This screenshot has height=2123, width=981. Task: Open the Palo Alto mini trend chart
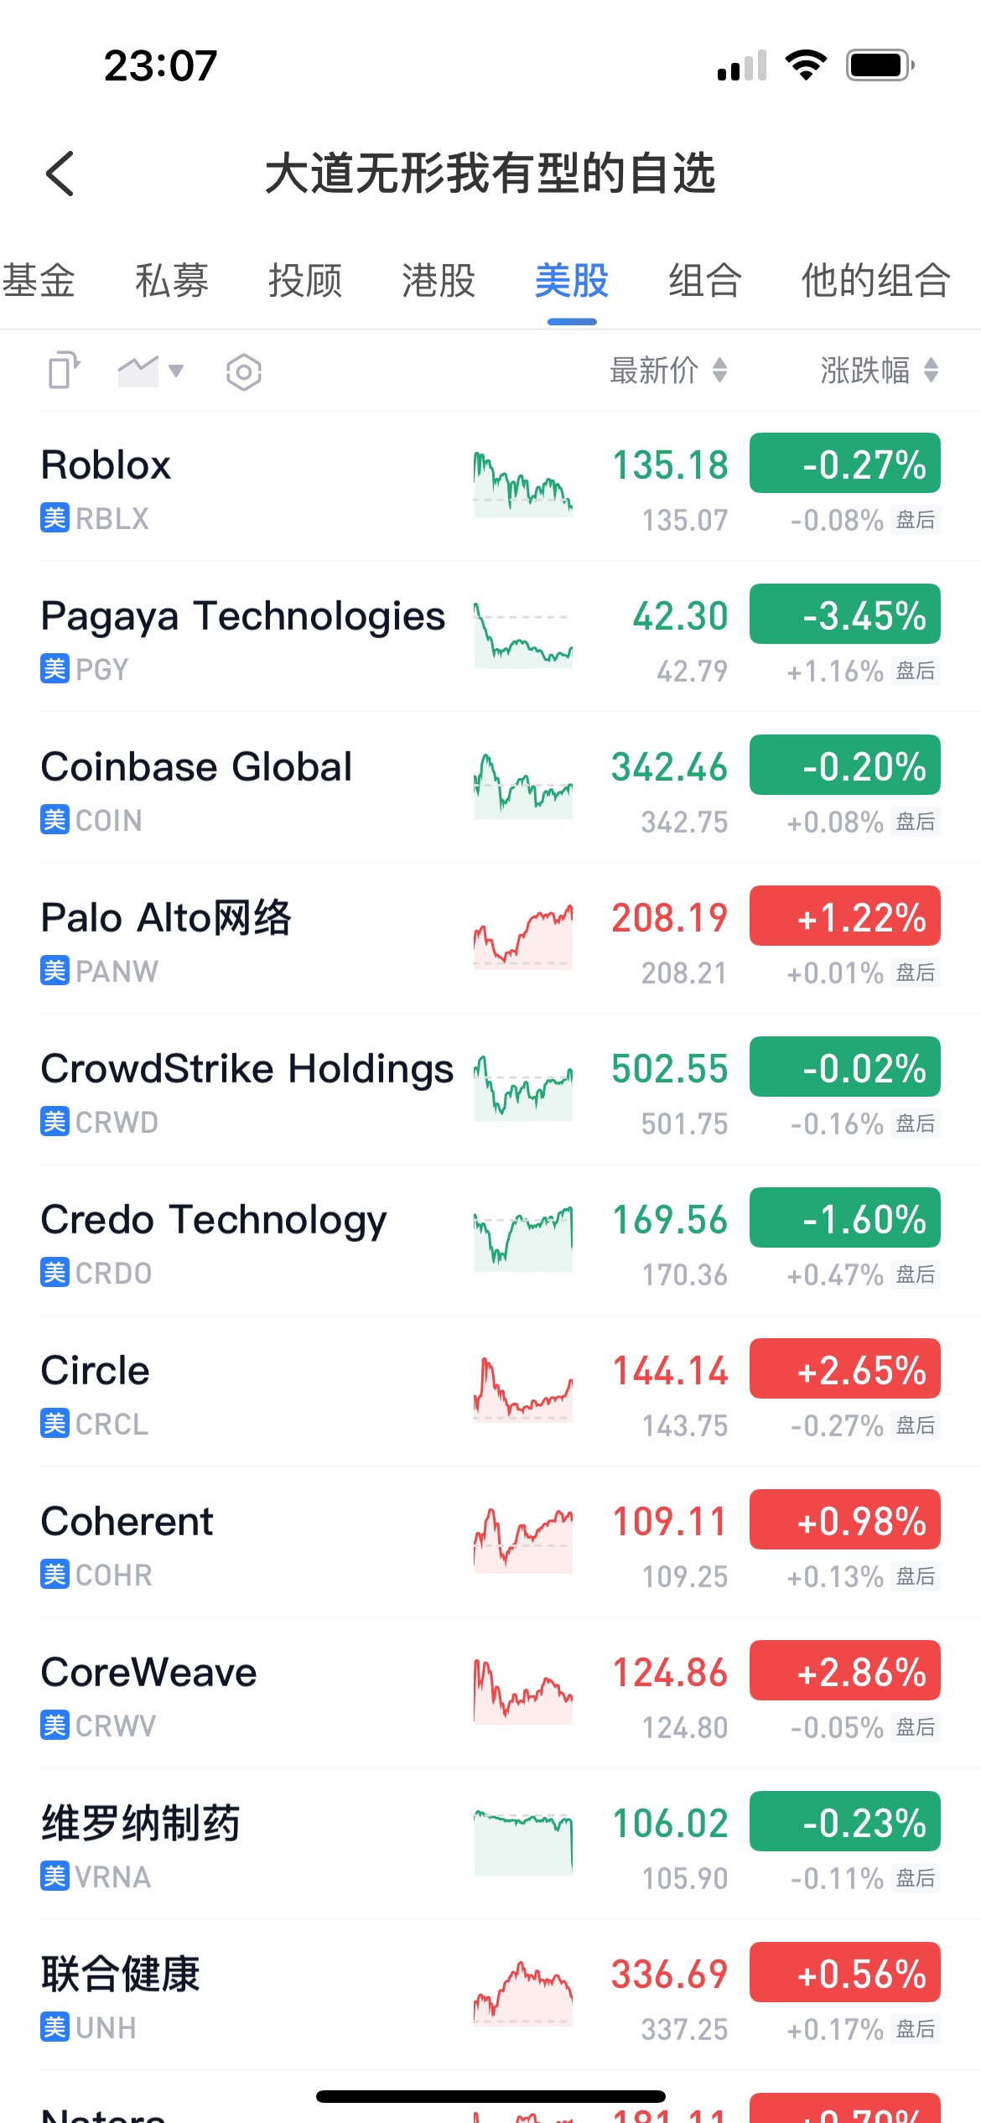(x=523, y=937)
